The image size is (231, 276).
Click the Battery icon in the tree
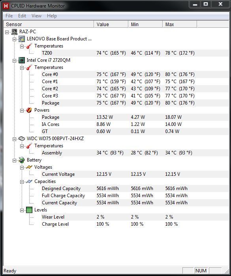pos(22,160)
